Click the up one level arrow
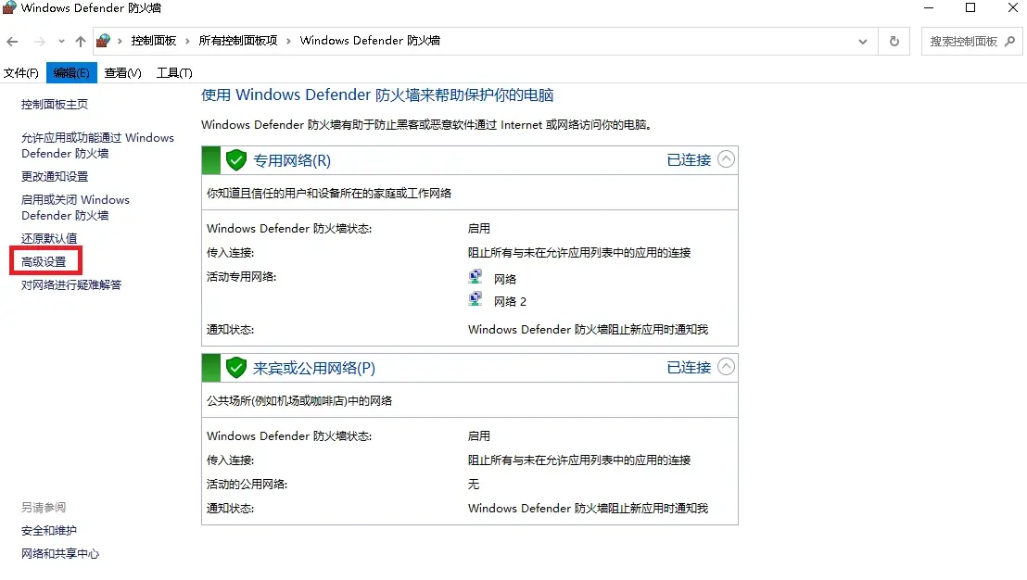The width and height of the screenshot is (1027, 580). pos(81,42)
